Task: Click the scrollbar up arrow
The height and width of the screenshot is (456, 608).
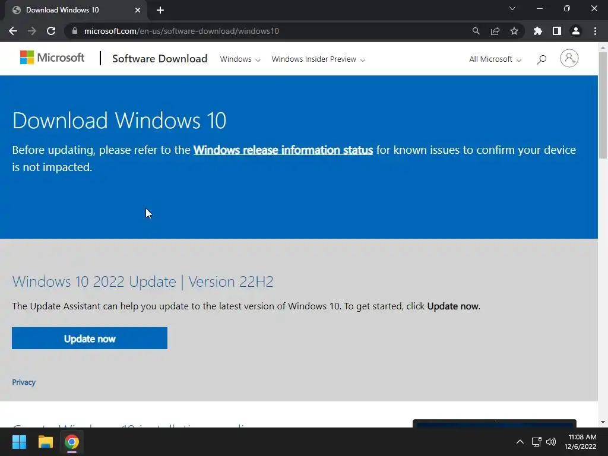Action: (603, 47)
